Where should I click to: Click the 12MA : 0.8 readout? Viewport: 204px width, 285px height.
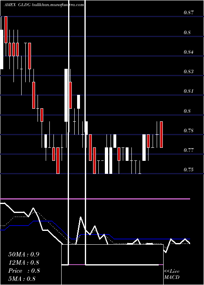tap(24, 263)
